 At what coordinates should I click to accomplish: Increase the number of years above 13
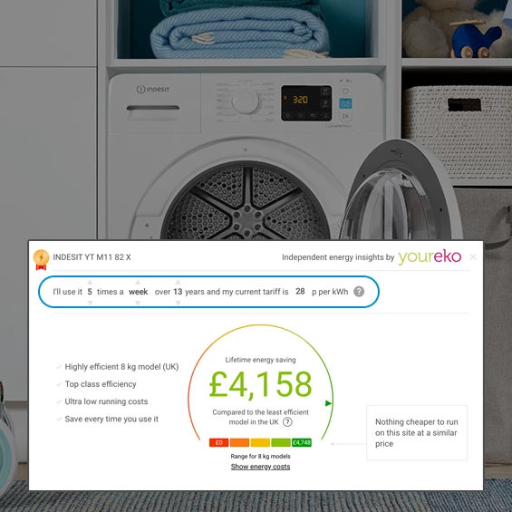(x=178, y=282)
